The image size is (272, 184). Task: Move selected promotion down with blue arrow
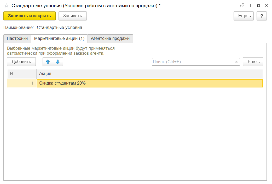coord(58,62)
